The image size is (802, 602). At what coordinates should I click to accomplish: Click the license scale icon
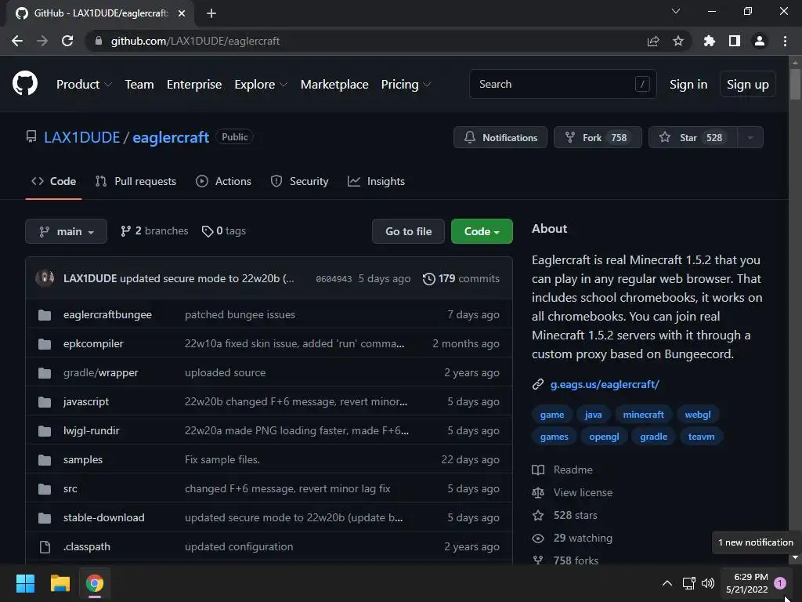pyautogui.click(x=538, y=492)
